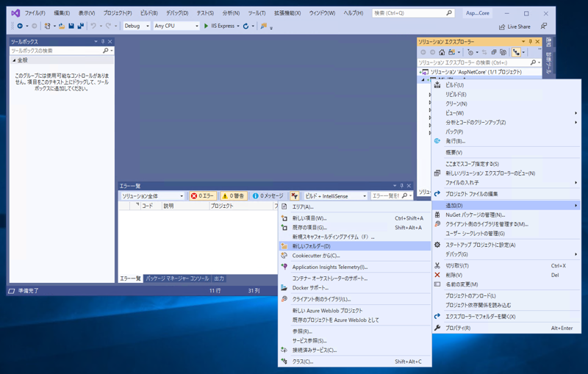The height and width of the screenshot is (374, 588).
Task: Open the IIS Express dropdown arrow
Action: [x=238, y=26]
